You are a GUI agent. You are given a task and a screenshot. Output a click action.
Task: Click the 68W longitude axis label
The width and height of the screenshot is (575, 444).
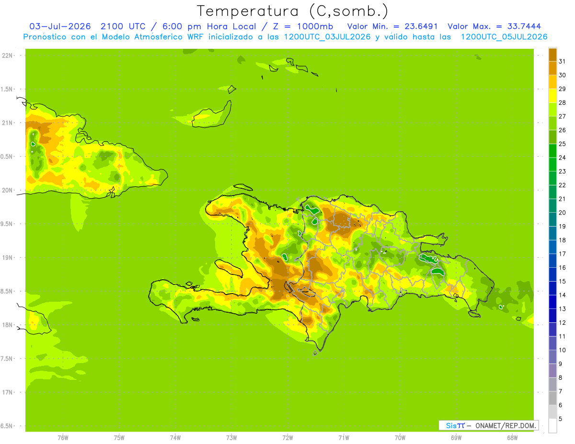click(512, 437)
